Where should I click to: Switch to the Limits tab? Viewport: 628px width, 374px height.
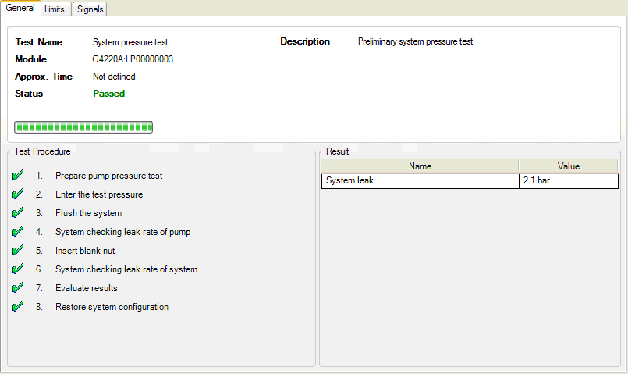(x=55, y=9)
